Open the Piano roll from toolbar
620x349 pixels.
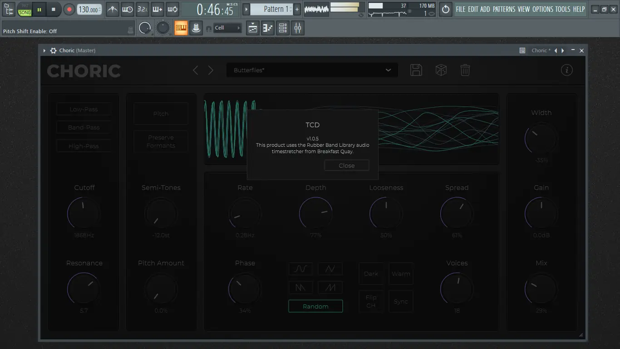268,28
